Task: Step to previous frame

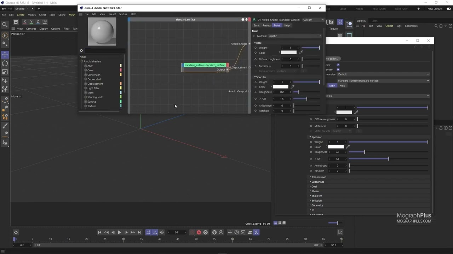Action: tap(113, 232)
